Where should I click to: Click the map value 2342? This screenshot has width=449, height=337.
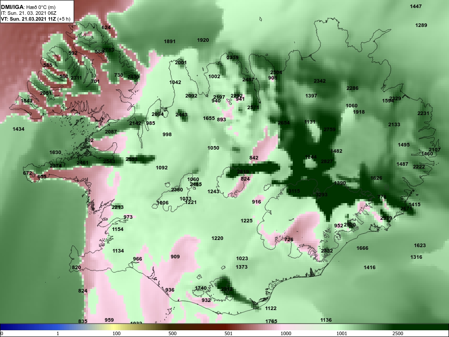click(x=320, y=81)
